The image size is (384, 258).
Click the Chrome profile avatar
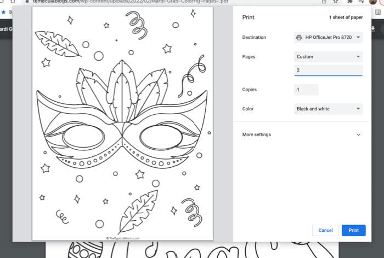(x=372, y=2)
